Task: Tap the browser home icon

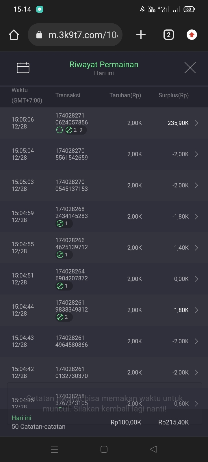Action: 14,35
